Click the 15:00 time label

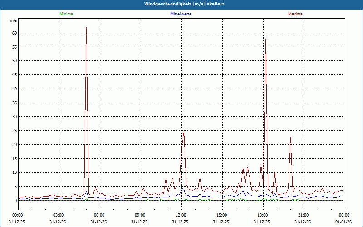pos(222,215)
